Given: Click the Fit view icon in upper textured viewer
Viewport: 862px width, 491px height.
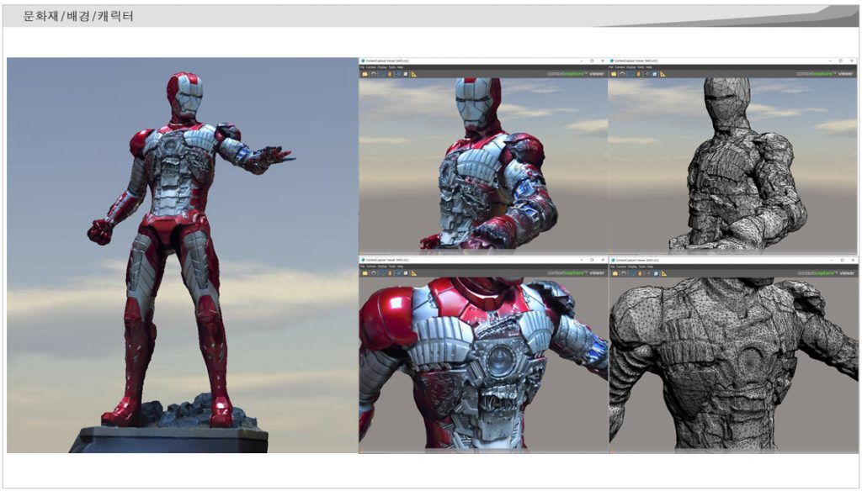Looking at the screenshot, I should (398, 74).
